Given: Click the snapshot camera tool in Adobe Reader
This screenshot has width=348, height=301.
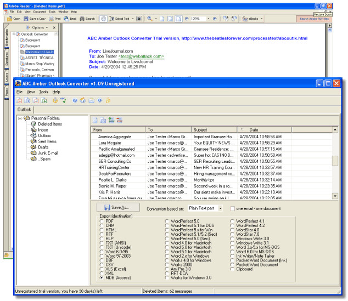Looking at the screenshot, I should 139,19.
